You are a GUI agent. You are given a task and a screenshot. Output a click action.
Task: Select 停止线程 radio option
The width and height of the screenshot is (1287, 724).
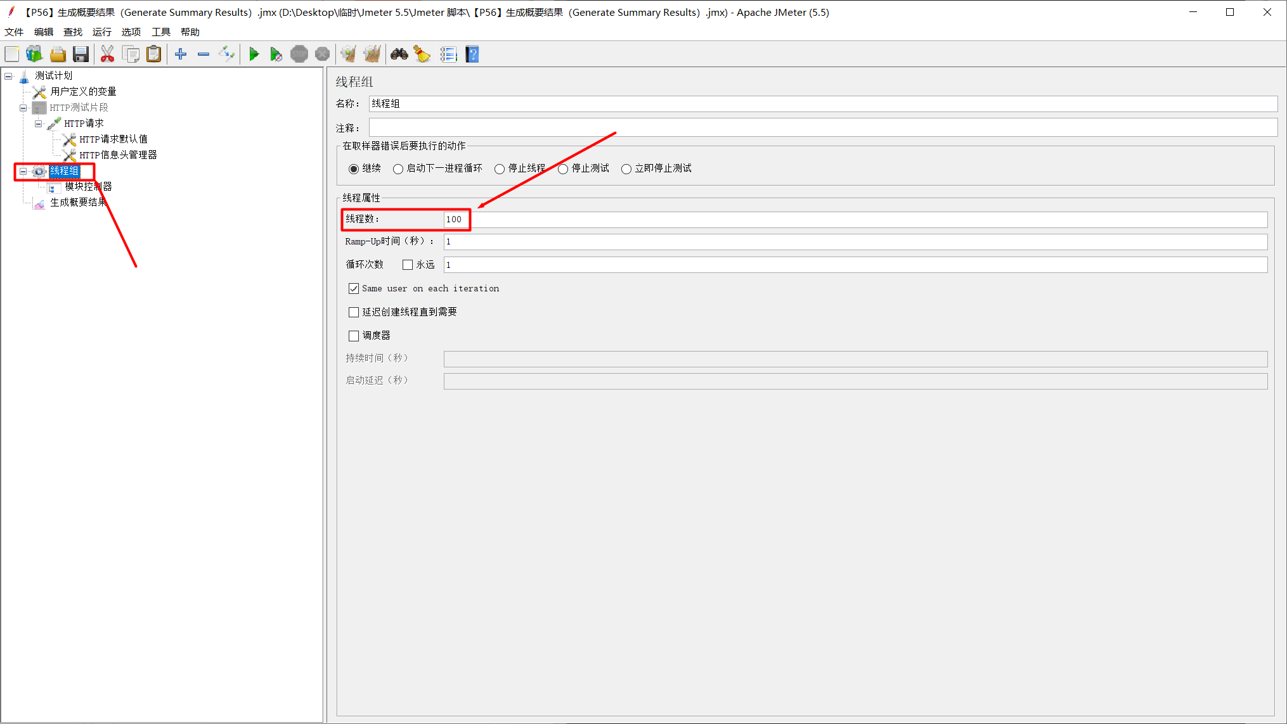pos(500,169)
